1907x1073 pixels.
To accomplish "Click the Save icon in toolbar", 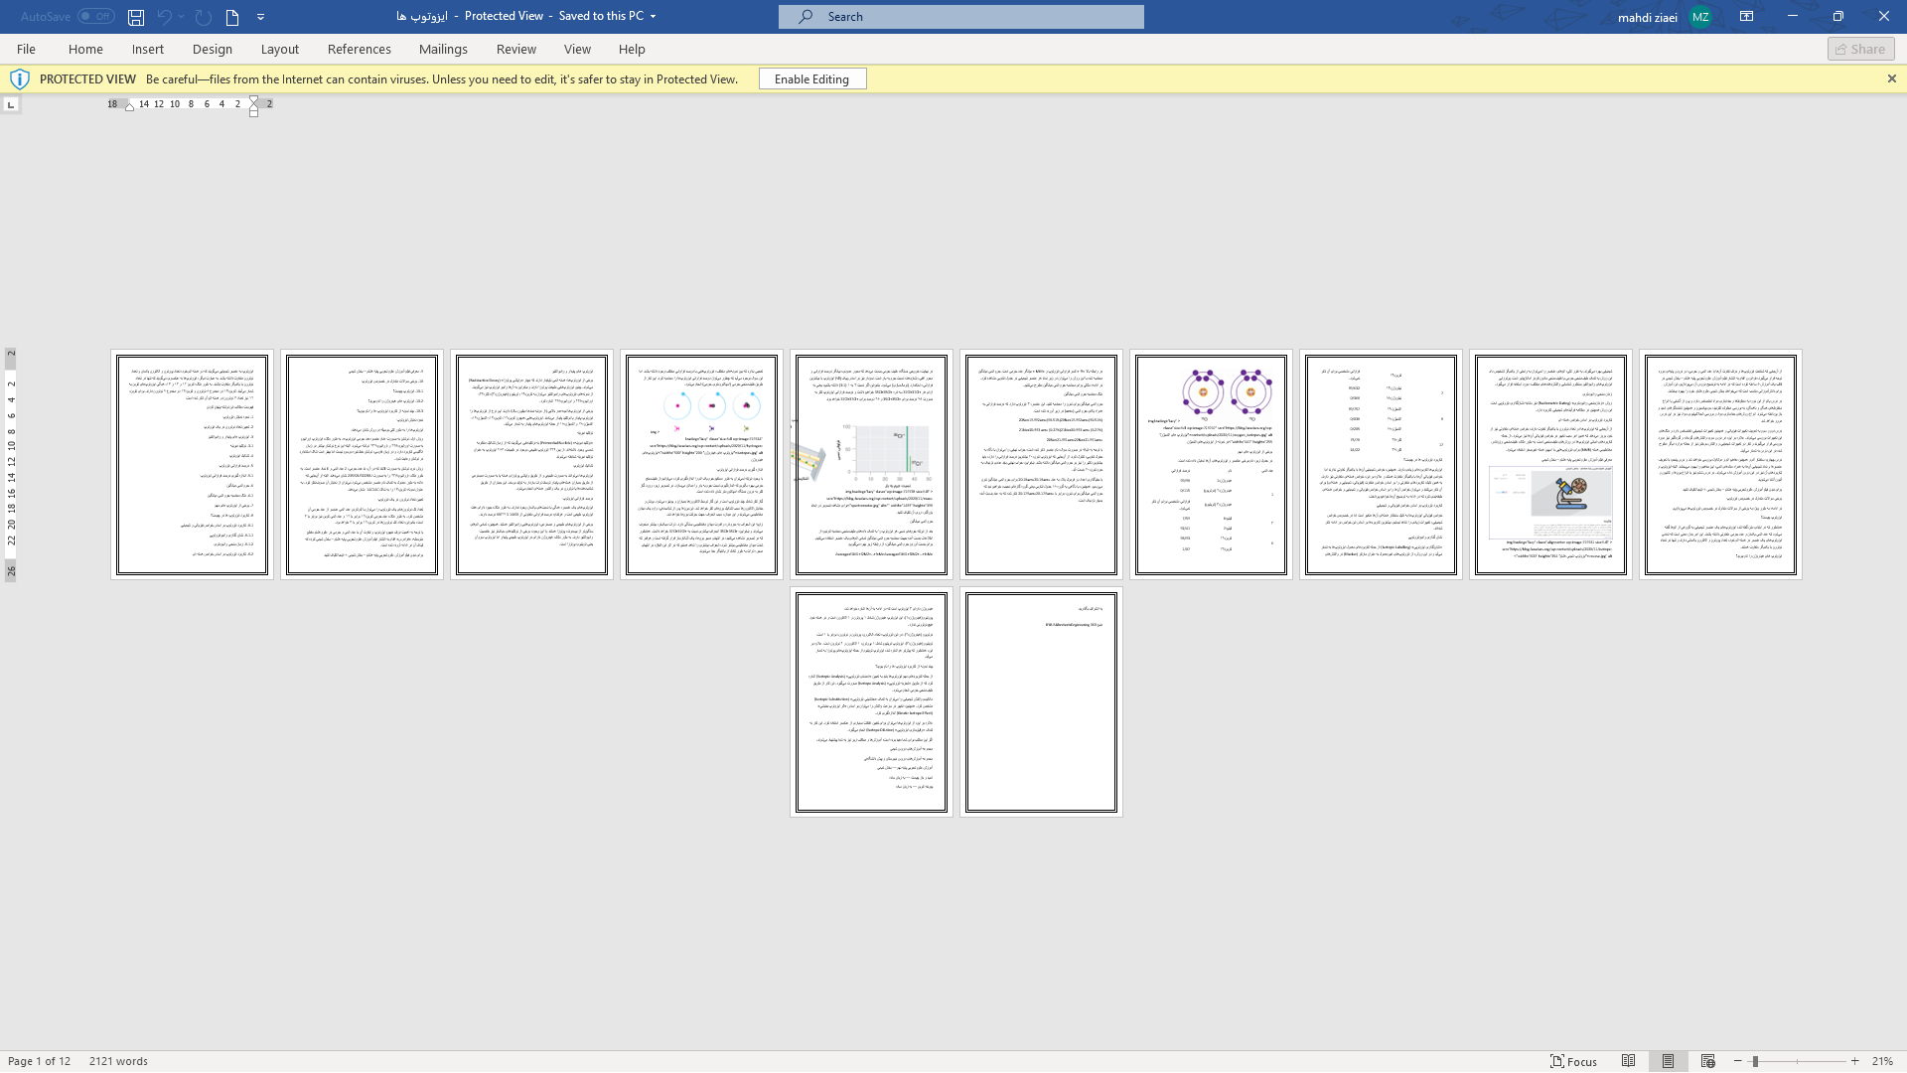I will (x=135, y=16).
